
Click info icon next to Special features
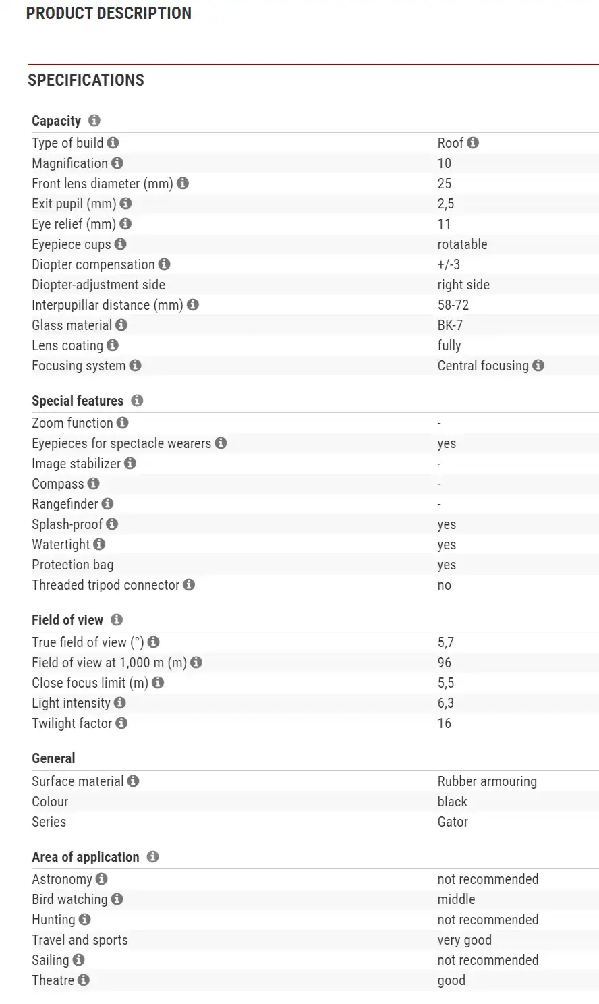[x=137, y=401]
